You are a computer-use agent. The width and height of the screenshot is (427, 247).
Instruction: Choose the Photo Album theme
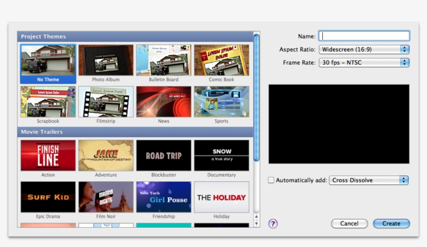coord(106,60)
